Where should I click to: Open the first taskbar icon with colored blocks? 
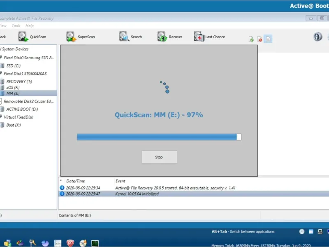7,243
